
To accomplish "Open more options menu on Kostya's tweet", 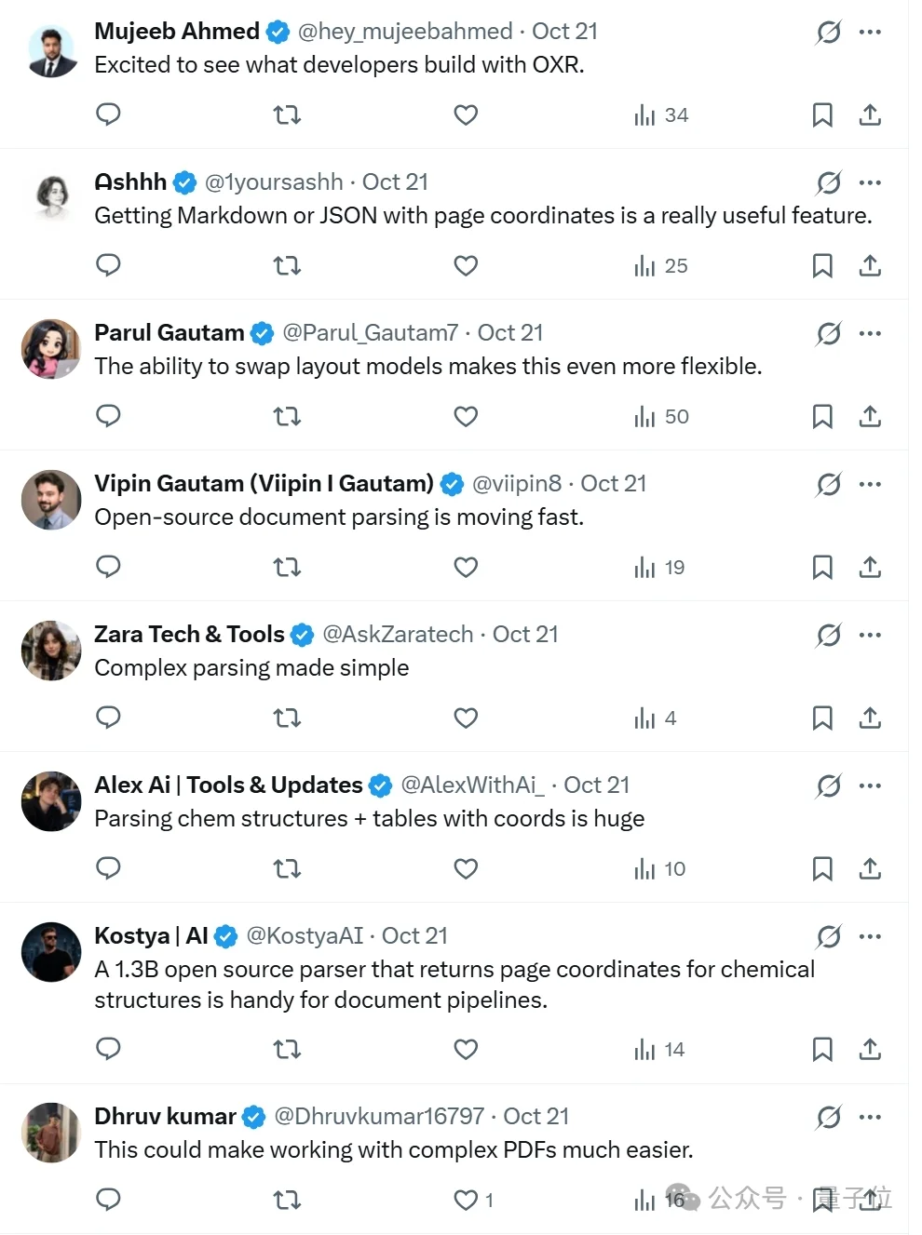I will (x=870, y=937).
